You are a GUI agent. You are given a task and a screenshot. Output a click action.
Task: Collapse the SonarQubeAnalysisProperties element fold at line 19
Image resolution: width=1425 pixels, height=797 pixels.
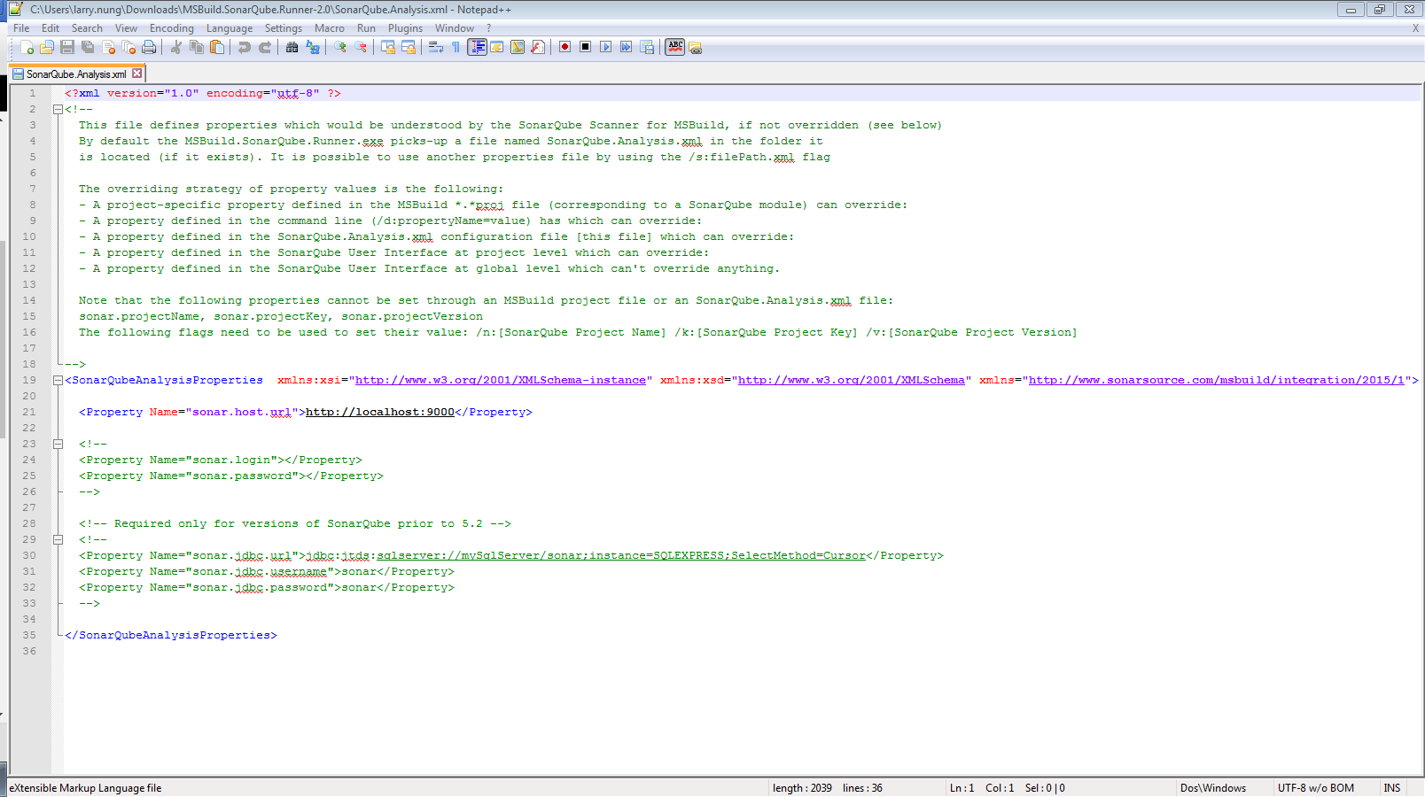(58, 381)
